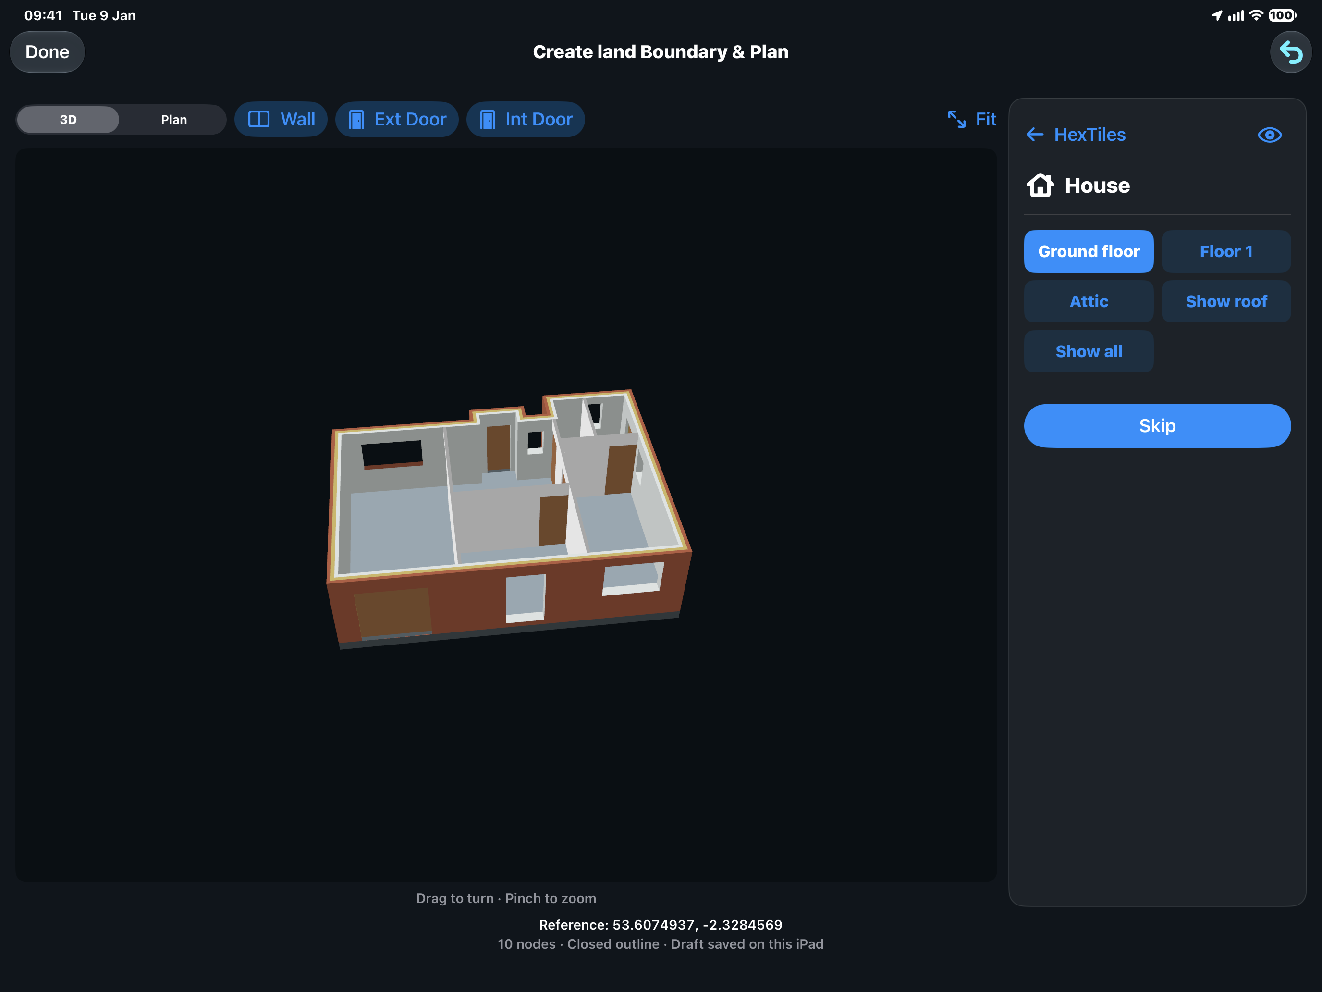Click the Skip button

(x=1157, y=426)
